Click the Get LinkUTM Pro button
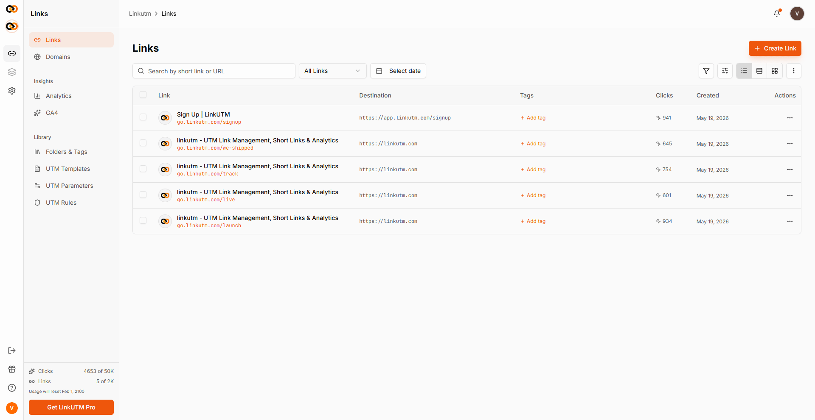 click(x=71, y=407)
